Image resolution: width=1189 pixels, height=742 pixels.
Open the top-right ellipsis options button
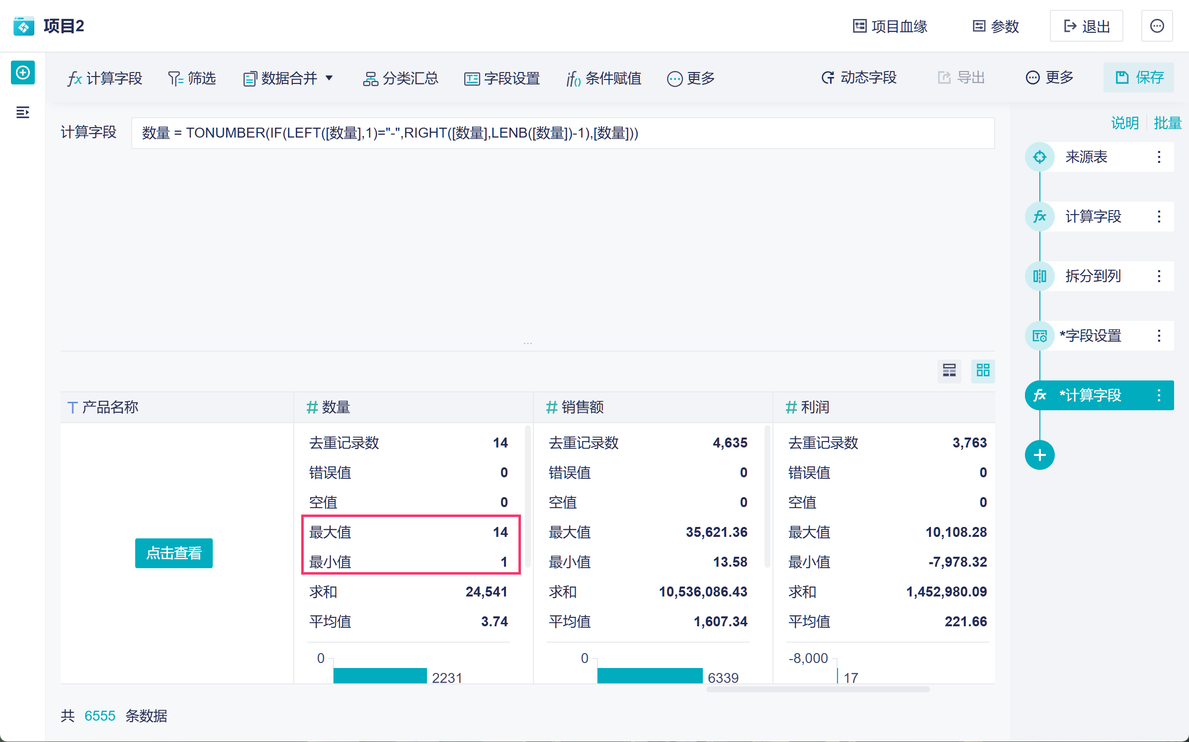pyautogui.click(x=1157, y=26)
